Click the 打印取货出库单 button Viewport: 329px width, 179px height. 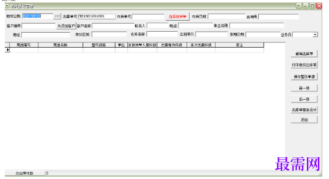(x=304, y=65)
